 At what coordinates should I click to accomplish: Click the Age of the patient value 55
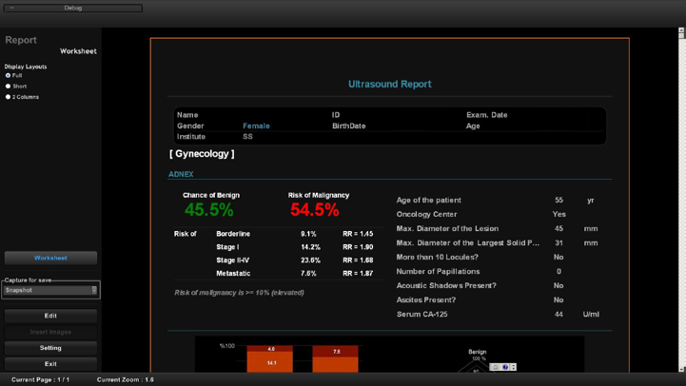coord(559,201)
